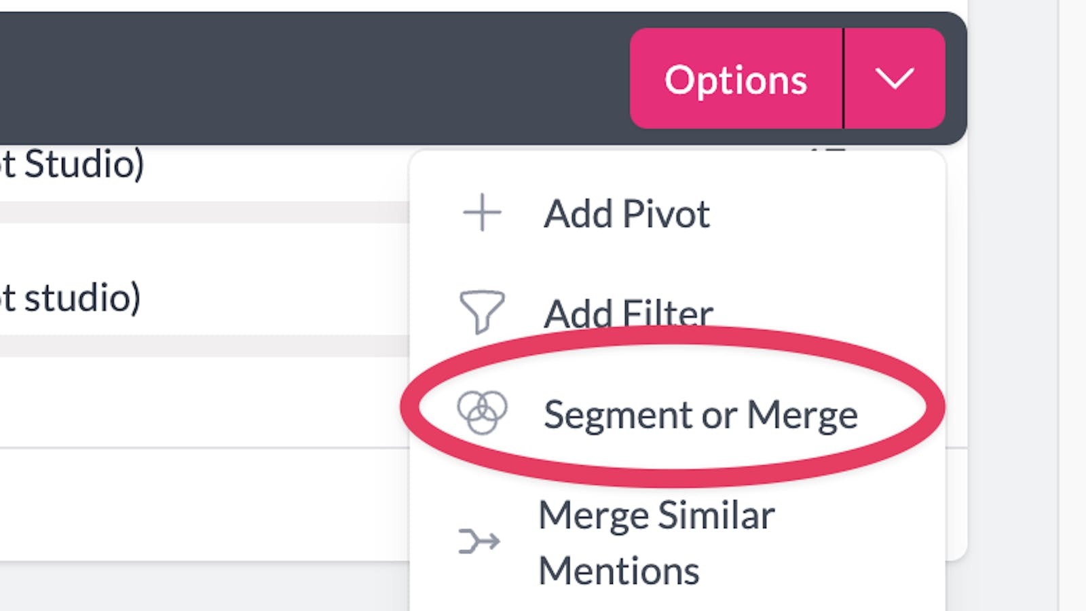This screenshot has width=1086, height=611.
Task: Click the plus icon beside Add Pivot
Action: (x=482, y=213)
